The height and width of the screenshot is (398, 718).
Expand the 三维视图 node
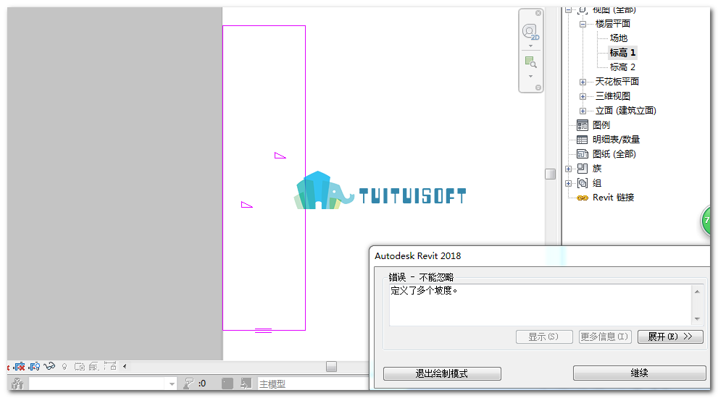[x=583, y=96]
